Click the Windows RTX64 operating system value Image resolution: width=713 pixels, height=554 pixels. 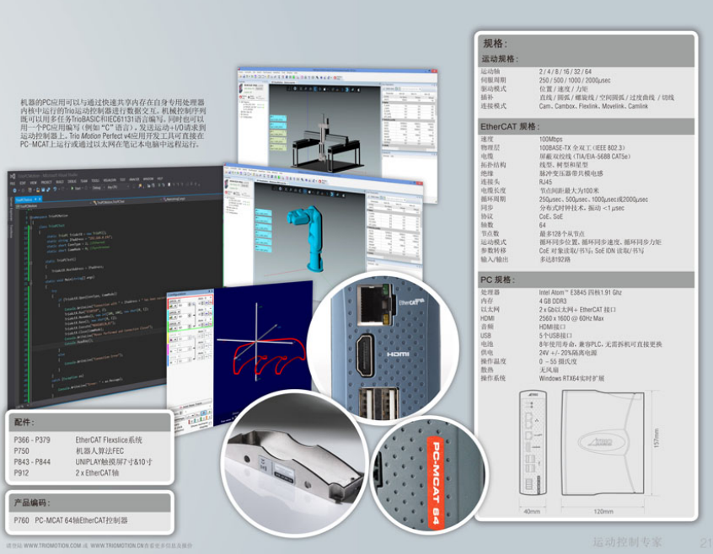[x=571, y=378]
